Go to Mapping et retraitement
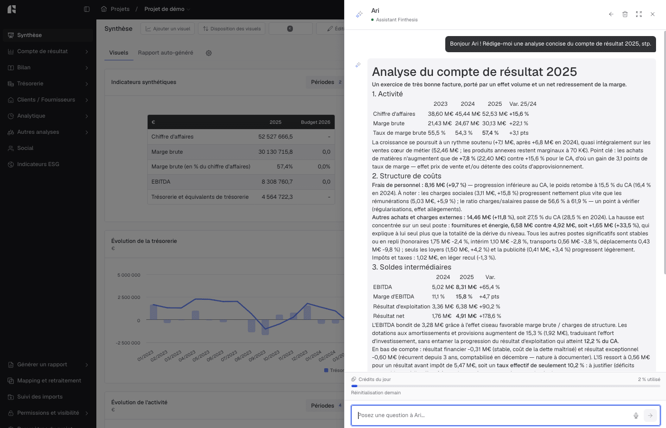This screenshot has width=666, height=428. pos(48,381)
